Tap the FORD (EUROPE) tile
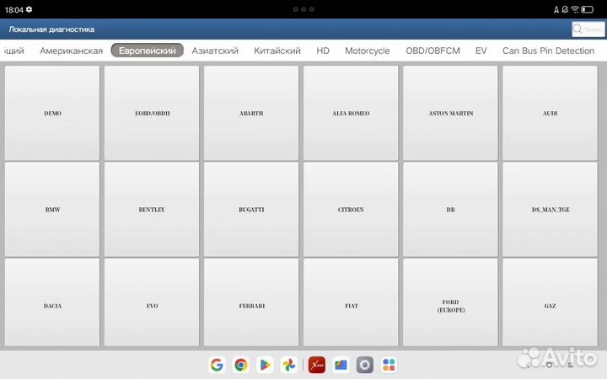 pyautogui.click(x=450, y=306)
